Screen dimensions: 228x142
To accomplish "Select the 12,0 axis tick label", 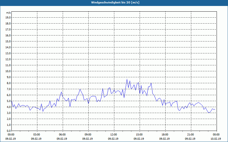I will click(x=8, y=59).
